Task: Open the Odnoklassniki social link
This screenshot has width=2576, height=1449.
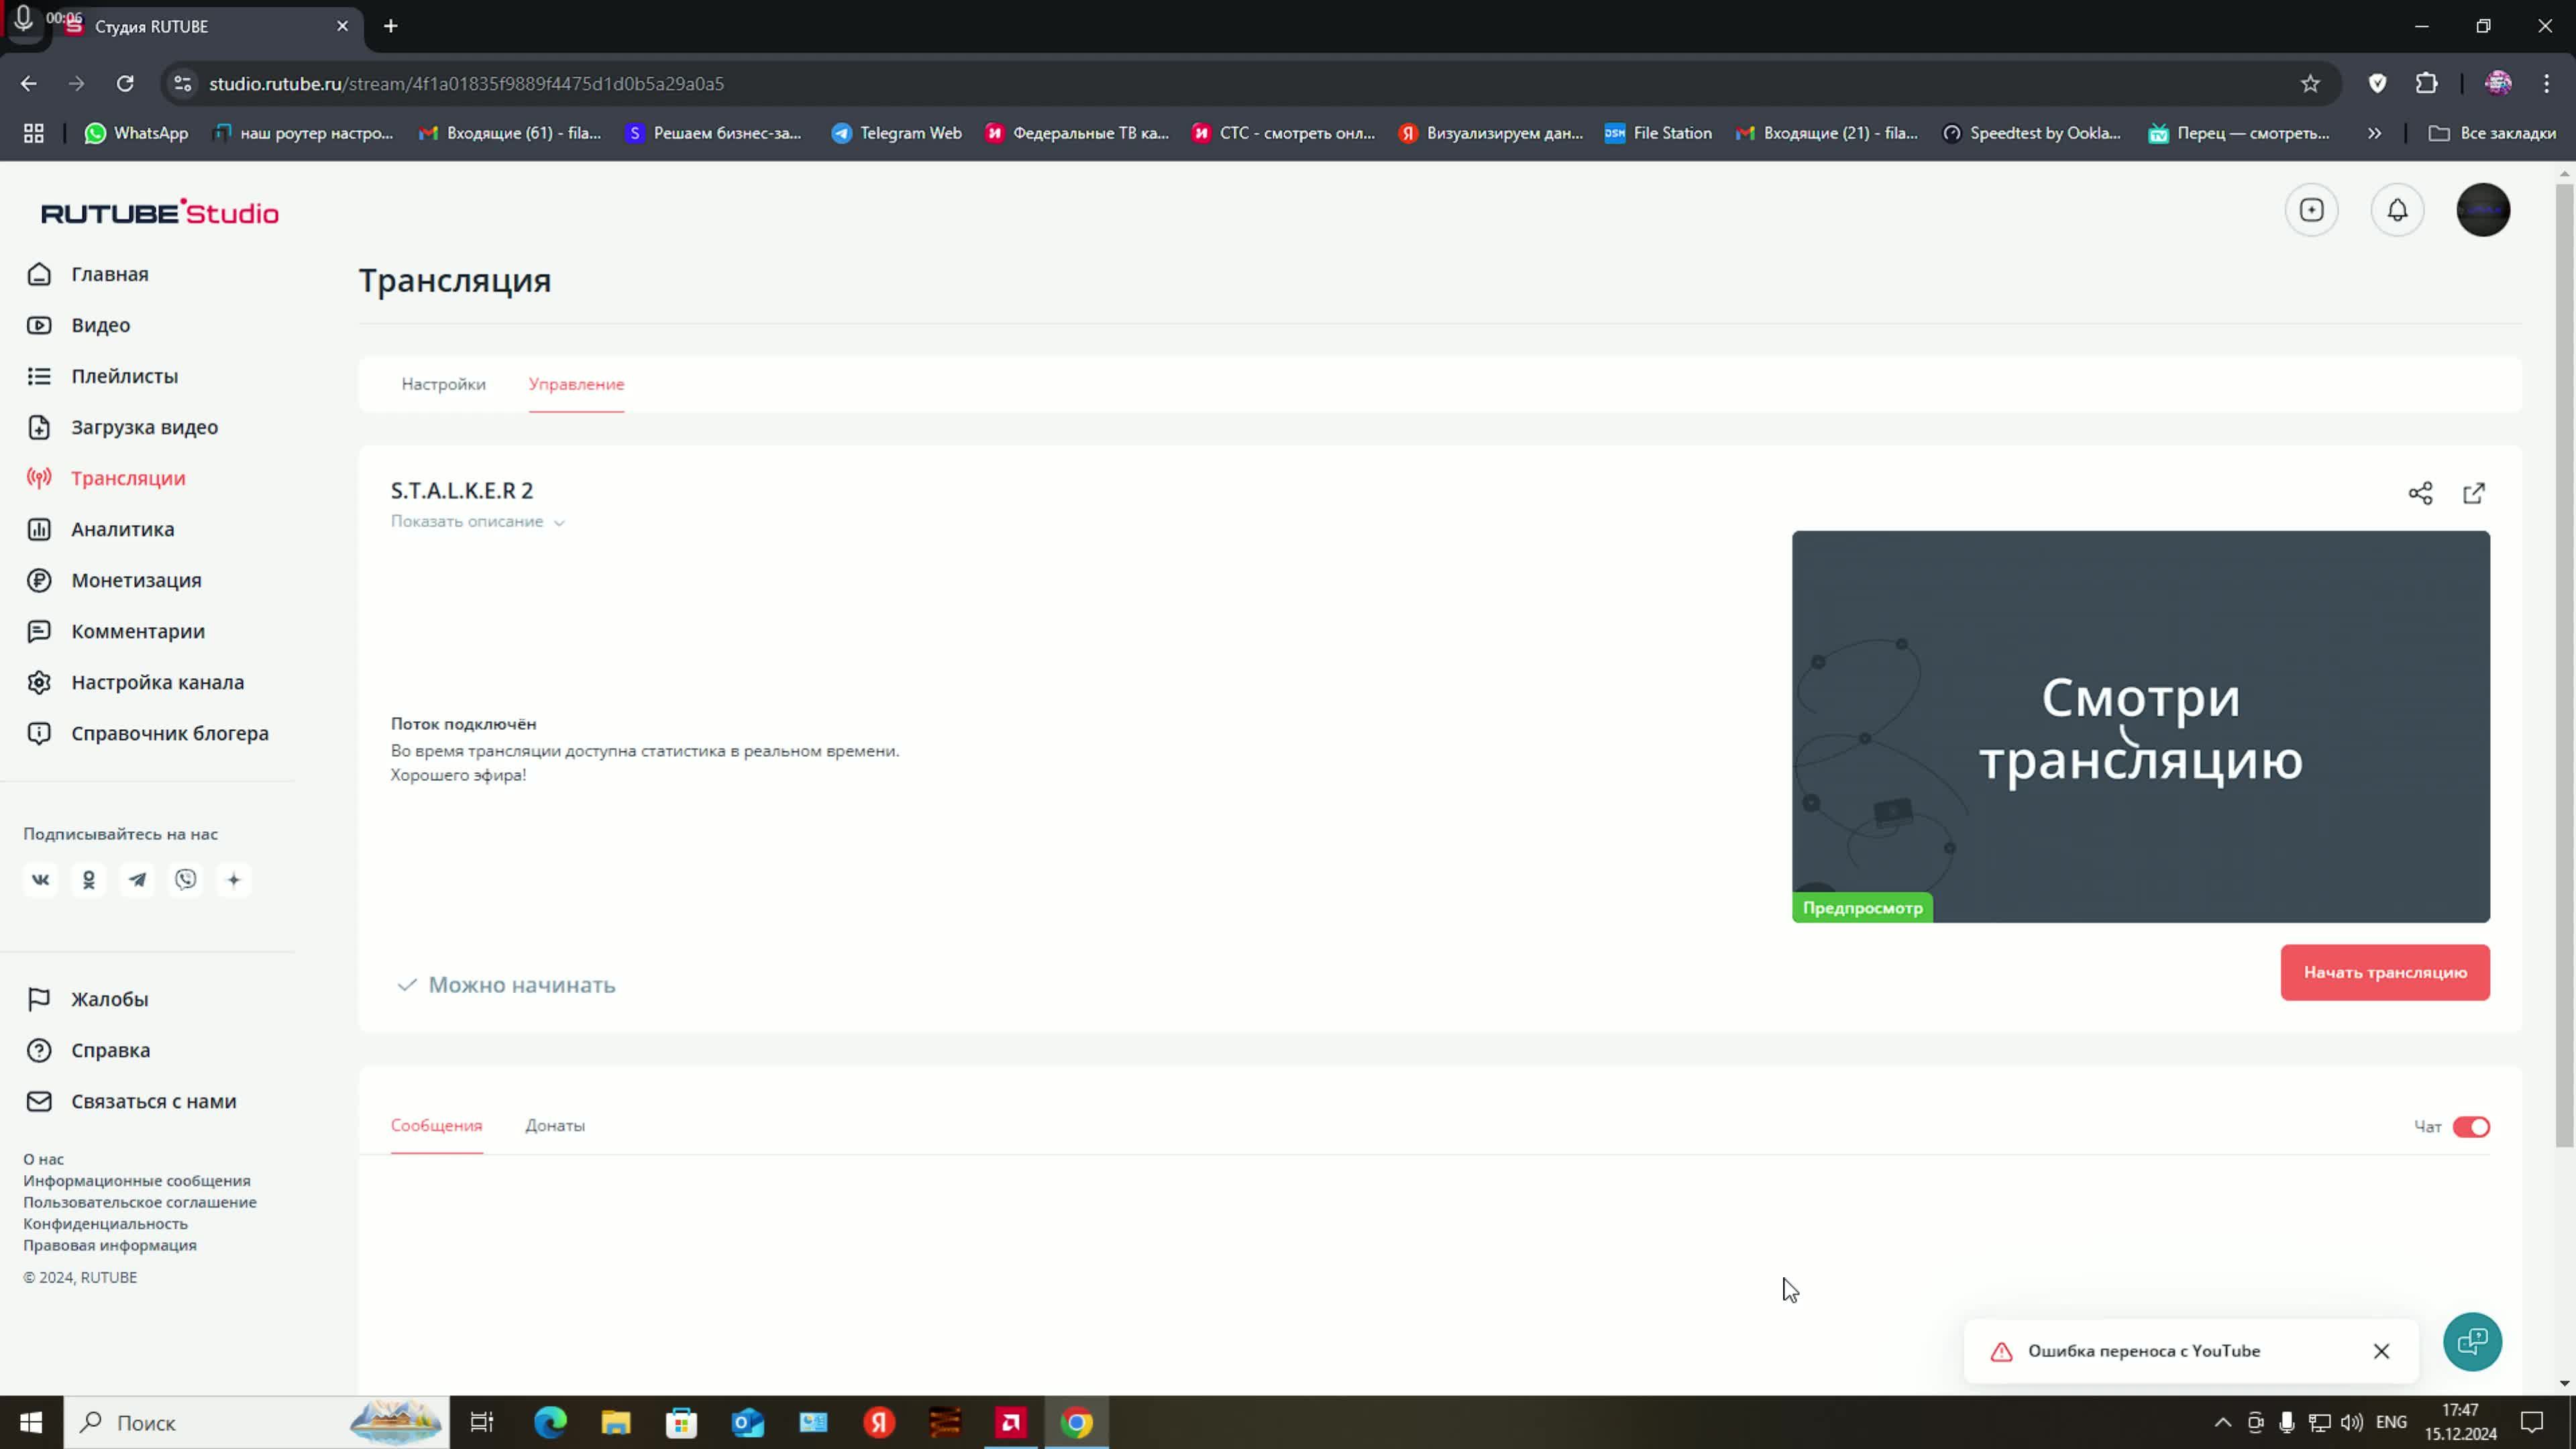Action: [x=89, y=880]
